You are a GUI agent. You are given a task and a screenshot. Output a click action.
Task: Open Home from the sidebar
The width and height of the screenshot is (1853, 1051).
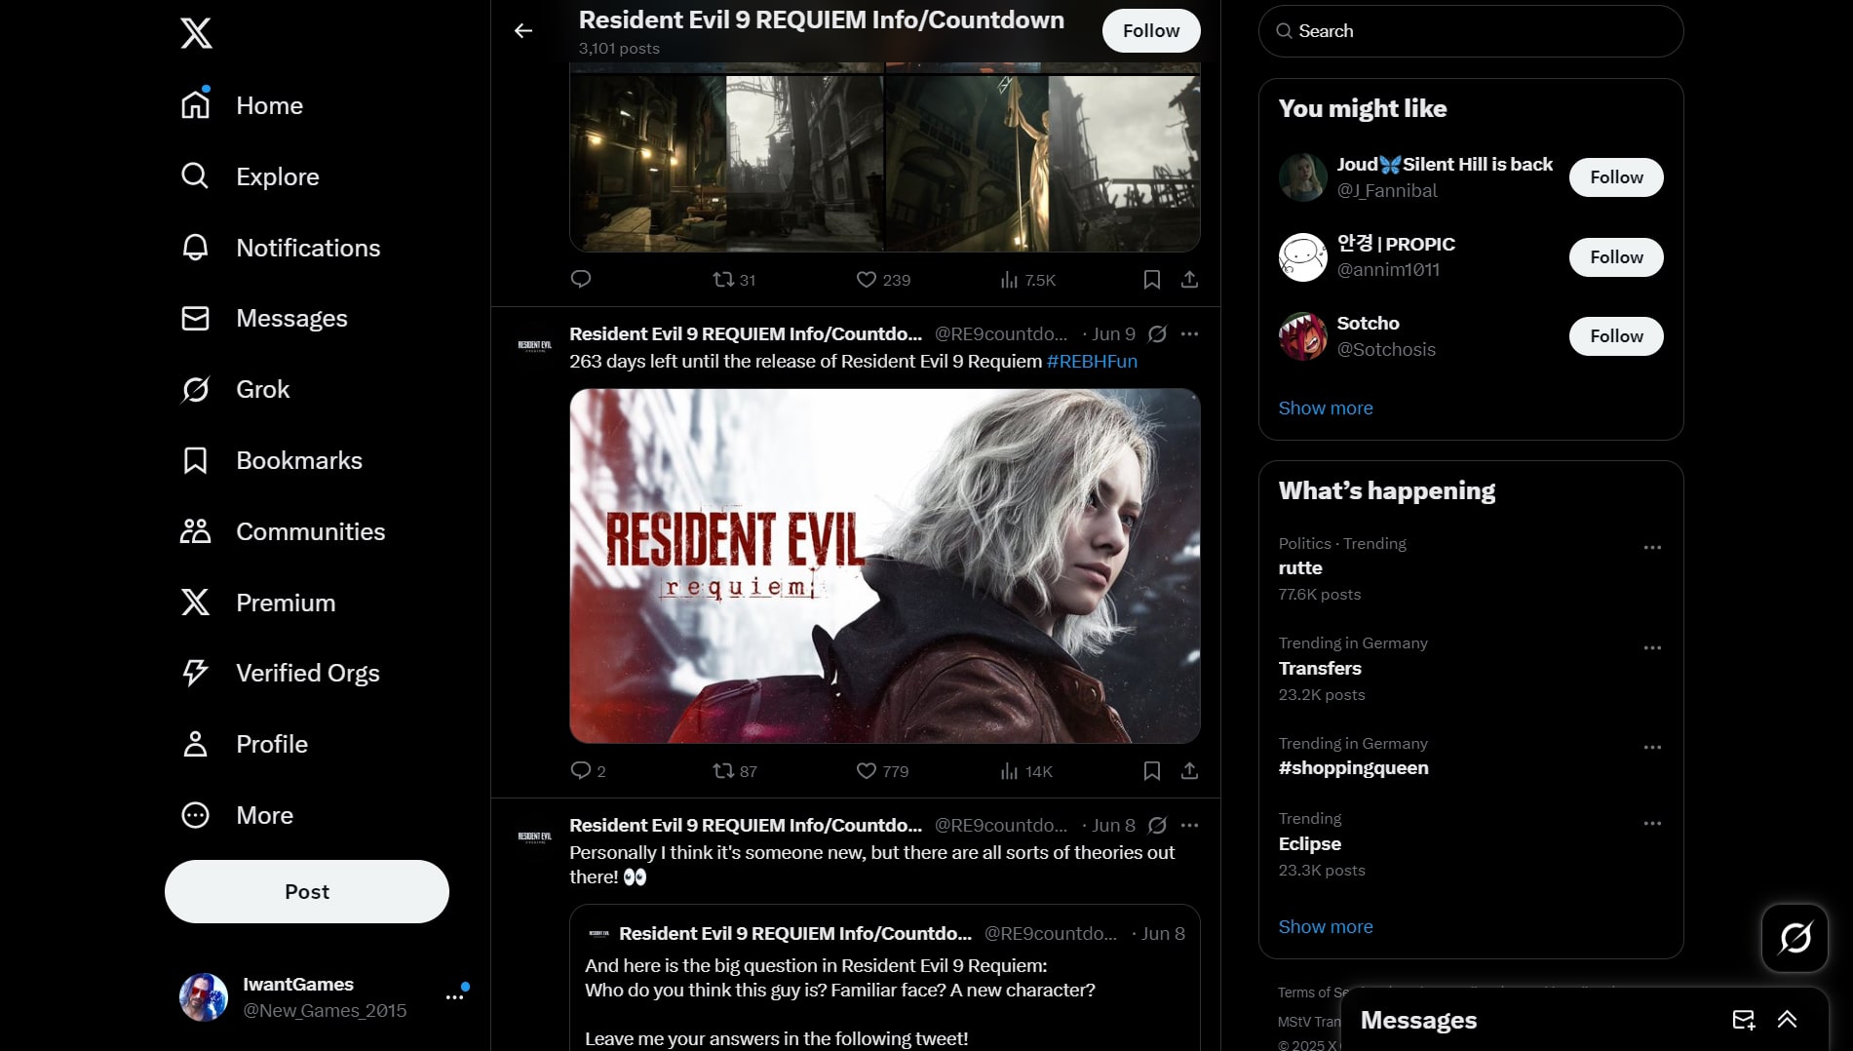(x=242, y=105)
